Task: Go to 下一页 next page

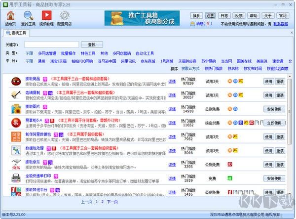Action: 112,202
